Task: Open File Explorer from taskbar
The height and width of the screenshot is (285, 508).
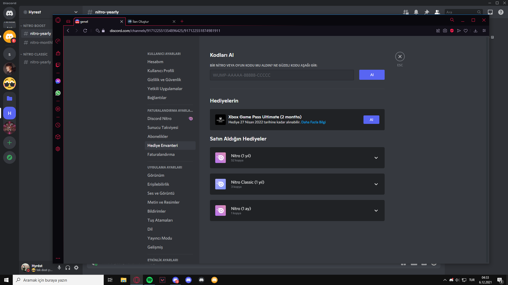Action: (x=123, y=280)
